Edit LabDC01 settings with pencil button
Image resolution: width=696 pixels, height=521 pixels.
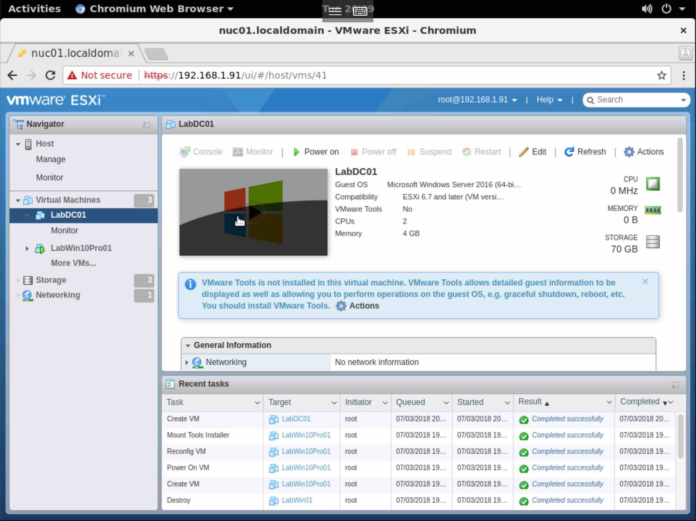pyautogui.click(x=532, y=152)
